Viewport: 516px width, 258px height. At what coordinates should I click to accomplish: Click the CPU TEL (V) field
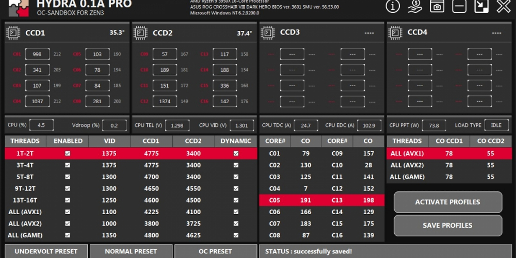tap(178, 125)
